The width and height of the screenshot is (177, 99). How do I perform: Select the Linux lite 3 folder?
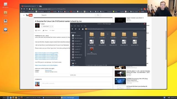pos(113,35)
